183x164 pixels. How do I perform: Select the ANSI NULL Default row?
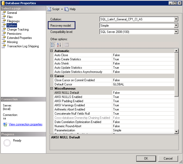[x=114, y=92]
